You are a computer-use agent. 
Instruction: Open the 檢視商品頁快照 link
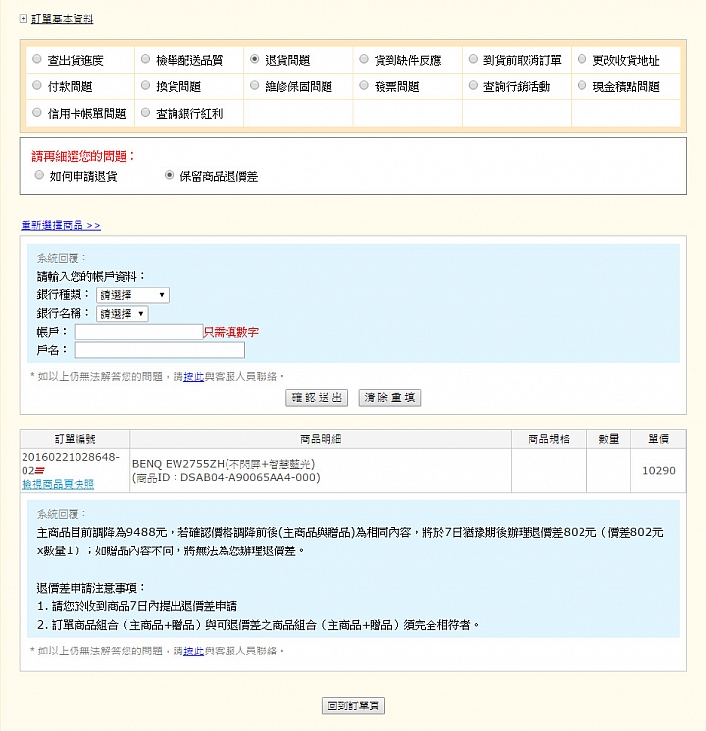point(58,484)
